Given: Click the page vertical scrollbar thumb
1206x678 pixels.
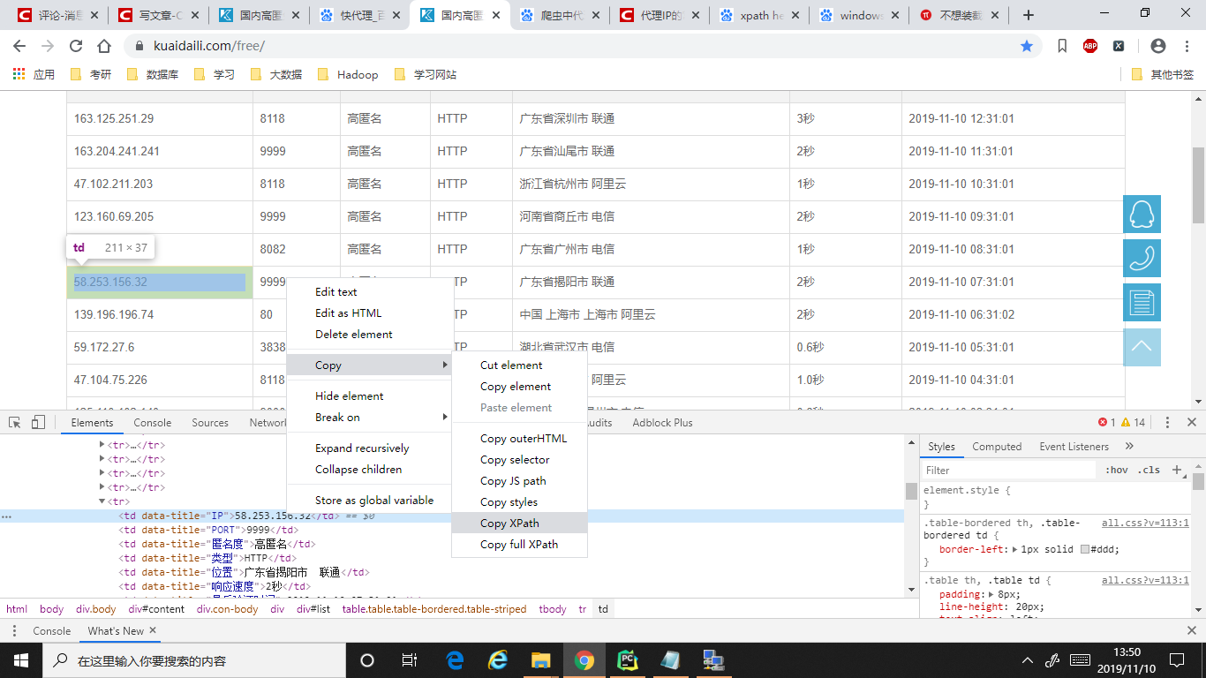Looking at the screenshot, I should 1198,185.
